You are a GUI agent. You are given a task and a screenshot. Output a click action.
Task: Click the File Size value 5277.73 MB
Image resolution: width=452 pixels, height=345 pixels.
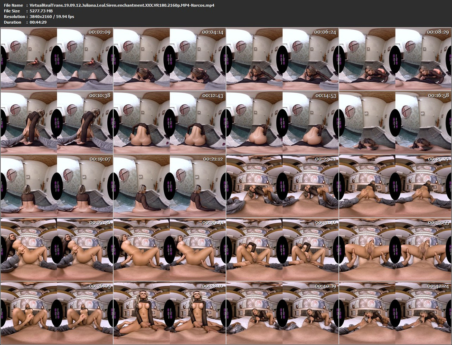(41, 11)
